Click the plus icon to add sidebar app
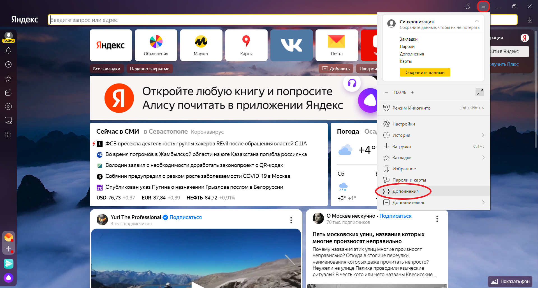 point(9,249)
